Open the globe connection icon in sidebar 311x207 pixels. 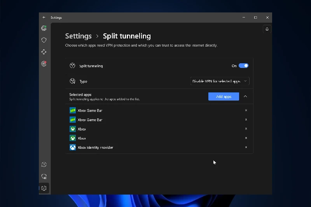(44, 28)
